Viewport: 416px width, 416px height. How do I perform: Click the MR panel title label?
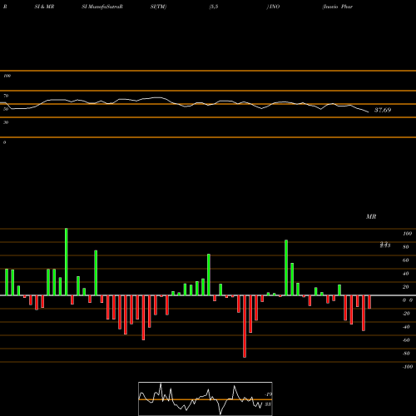click(x=371, y=216)
